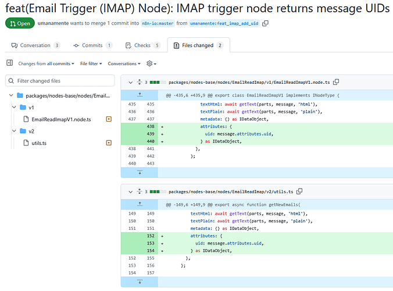The height and width of the screenshot is (291, 393).
Task: Expand lines below in utils.ts diff
Action: pos(140,282)
